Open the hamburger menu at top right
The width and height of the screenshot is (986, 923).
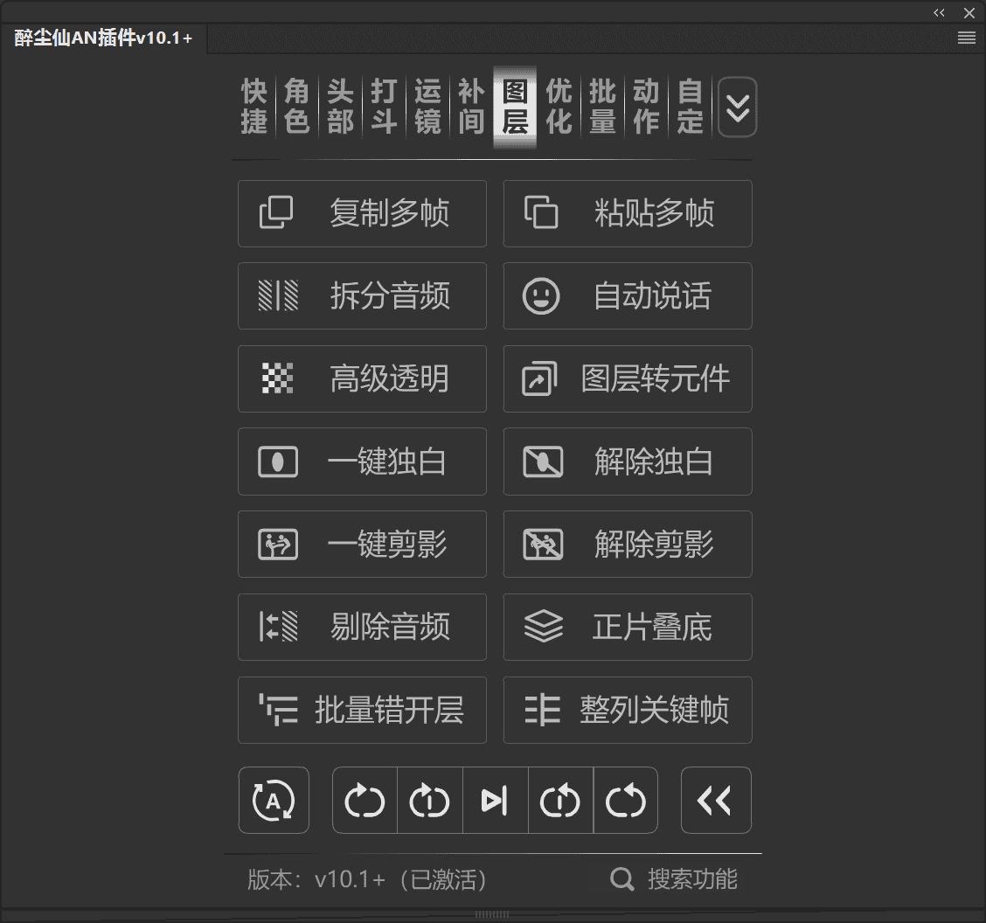[966, 38]
